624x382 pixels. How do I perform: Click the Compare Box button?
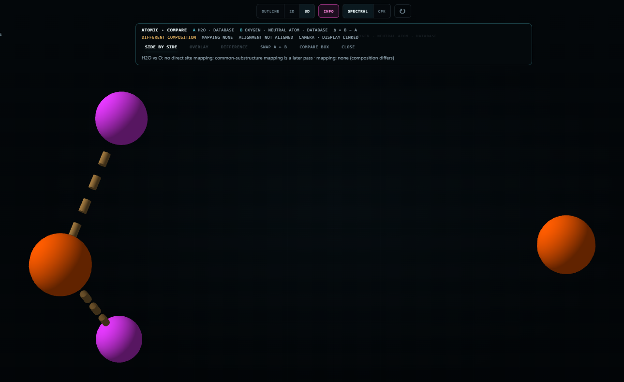[314, 47]
